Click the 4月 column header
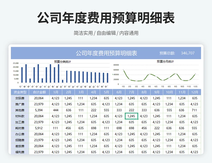 pos(94,92)
